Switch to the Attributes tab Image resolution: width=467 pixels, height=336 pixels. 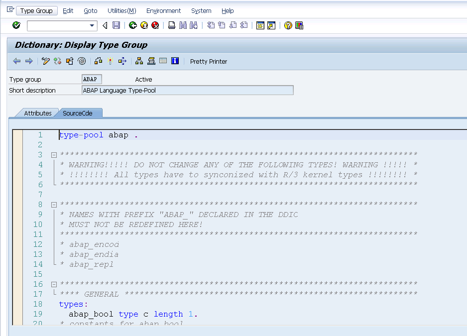[x=37, y=113]
